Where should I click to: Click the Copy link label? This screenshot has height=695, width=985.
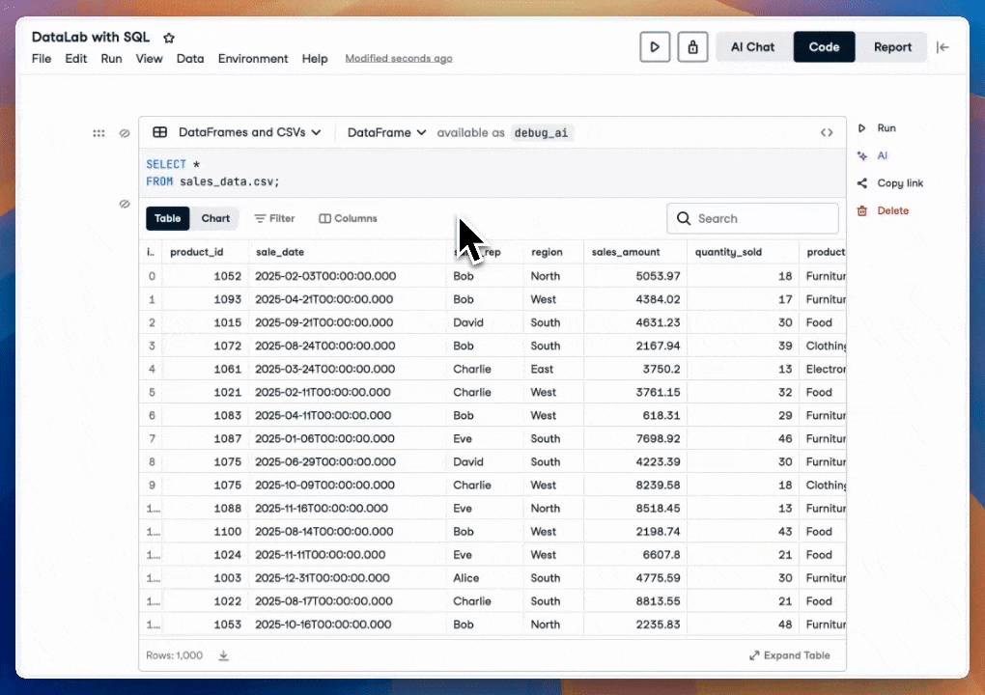point(900,183)
